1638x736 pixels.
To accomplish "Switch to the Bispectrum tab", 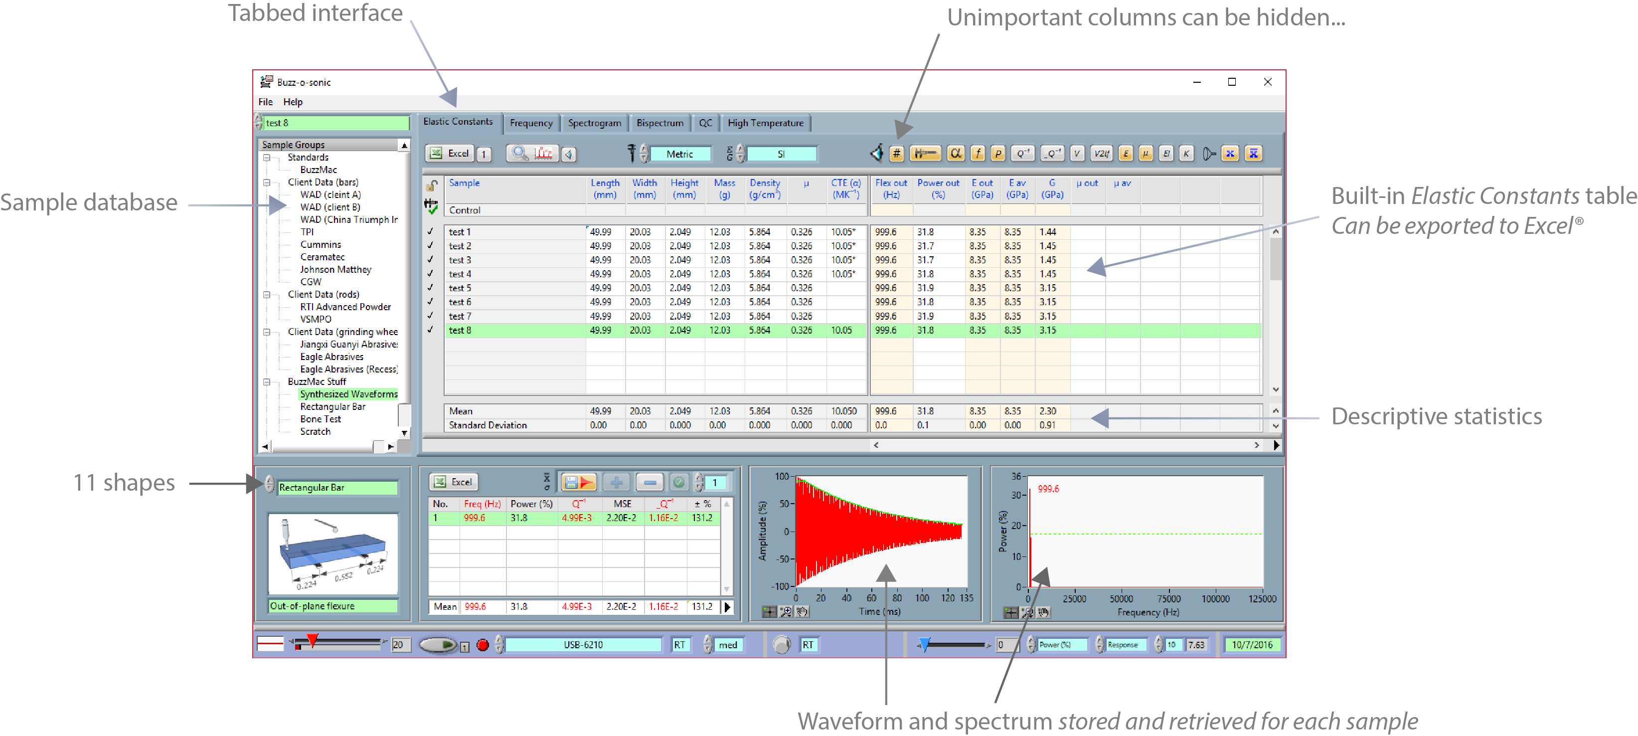I will pyautogui.click(x=660, y=123).
